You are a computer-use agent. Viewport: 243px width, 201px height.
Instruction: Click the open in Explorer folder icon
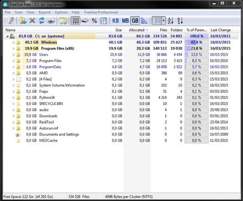[x=63, y=20]
